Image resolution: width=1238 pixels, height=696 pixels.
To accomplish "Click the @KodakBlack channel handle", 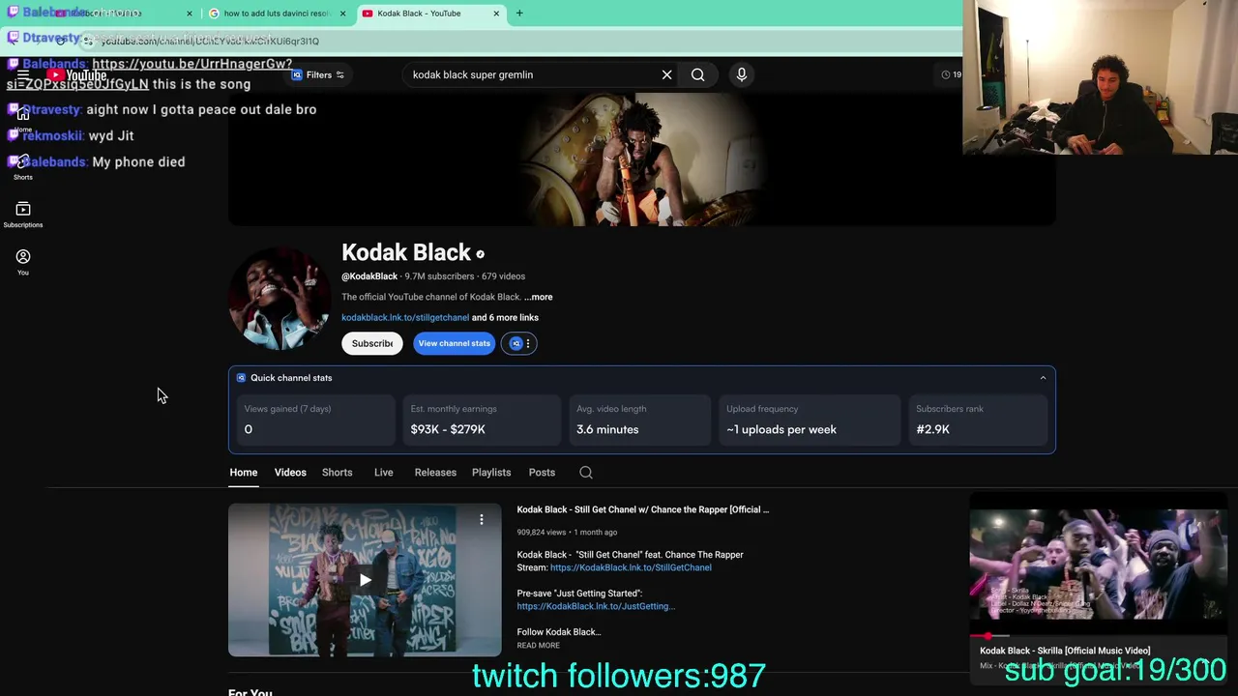I will [369, 276].
